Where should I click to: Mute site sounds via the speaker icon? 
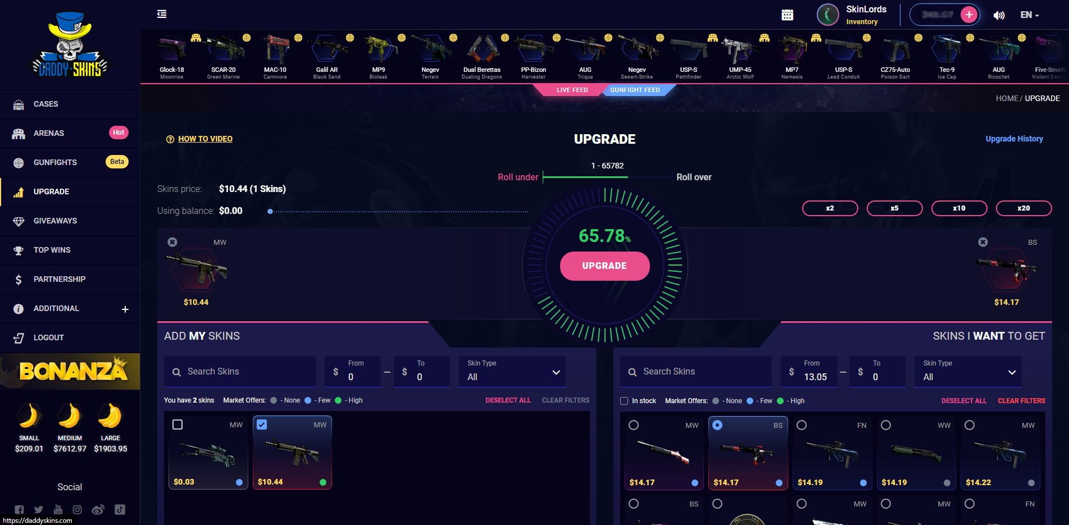click(999, 15)
